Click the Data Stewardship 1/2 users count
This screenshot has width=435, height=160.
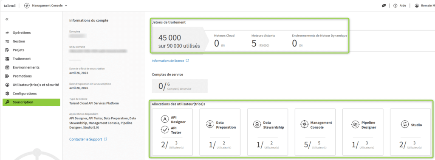[268, 145]
